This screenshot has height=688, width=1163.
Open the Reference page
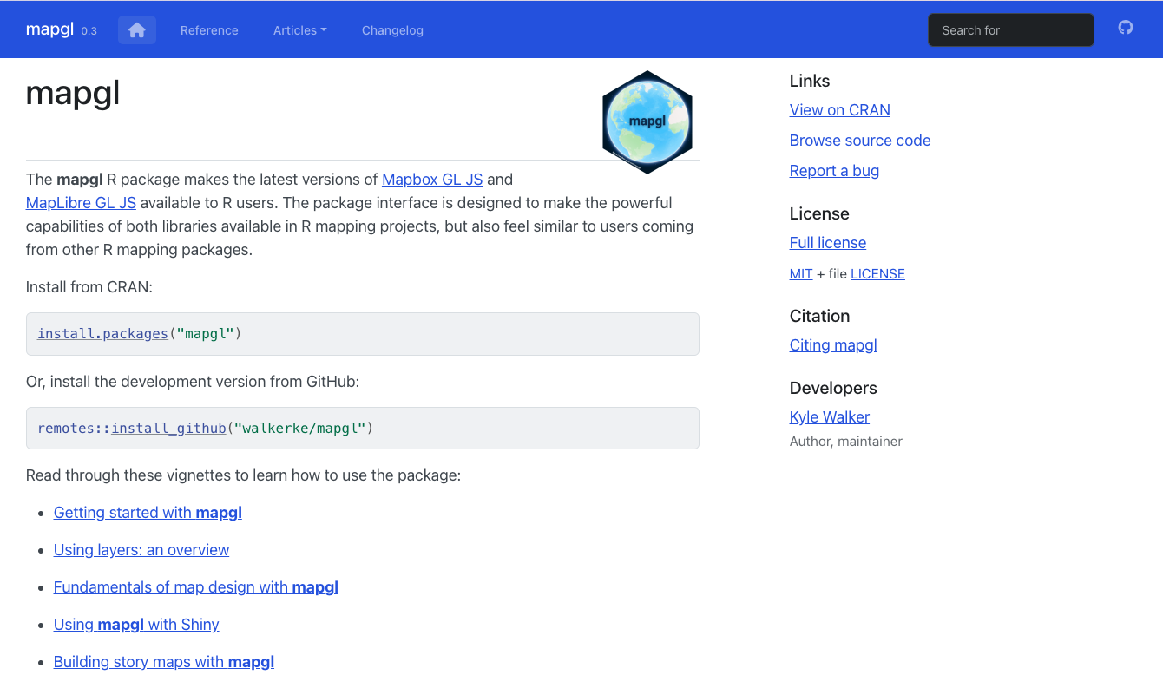point(209,30)
